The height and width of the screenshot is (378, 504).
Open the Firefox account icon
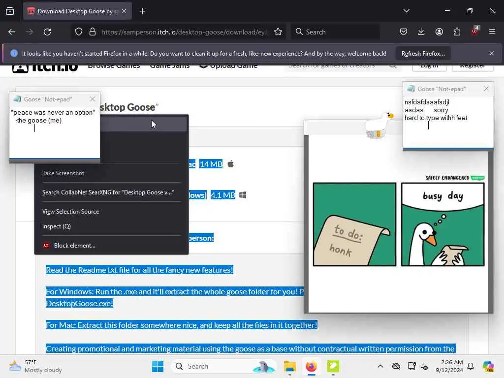(x=439, y=32)
